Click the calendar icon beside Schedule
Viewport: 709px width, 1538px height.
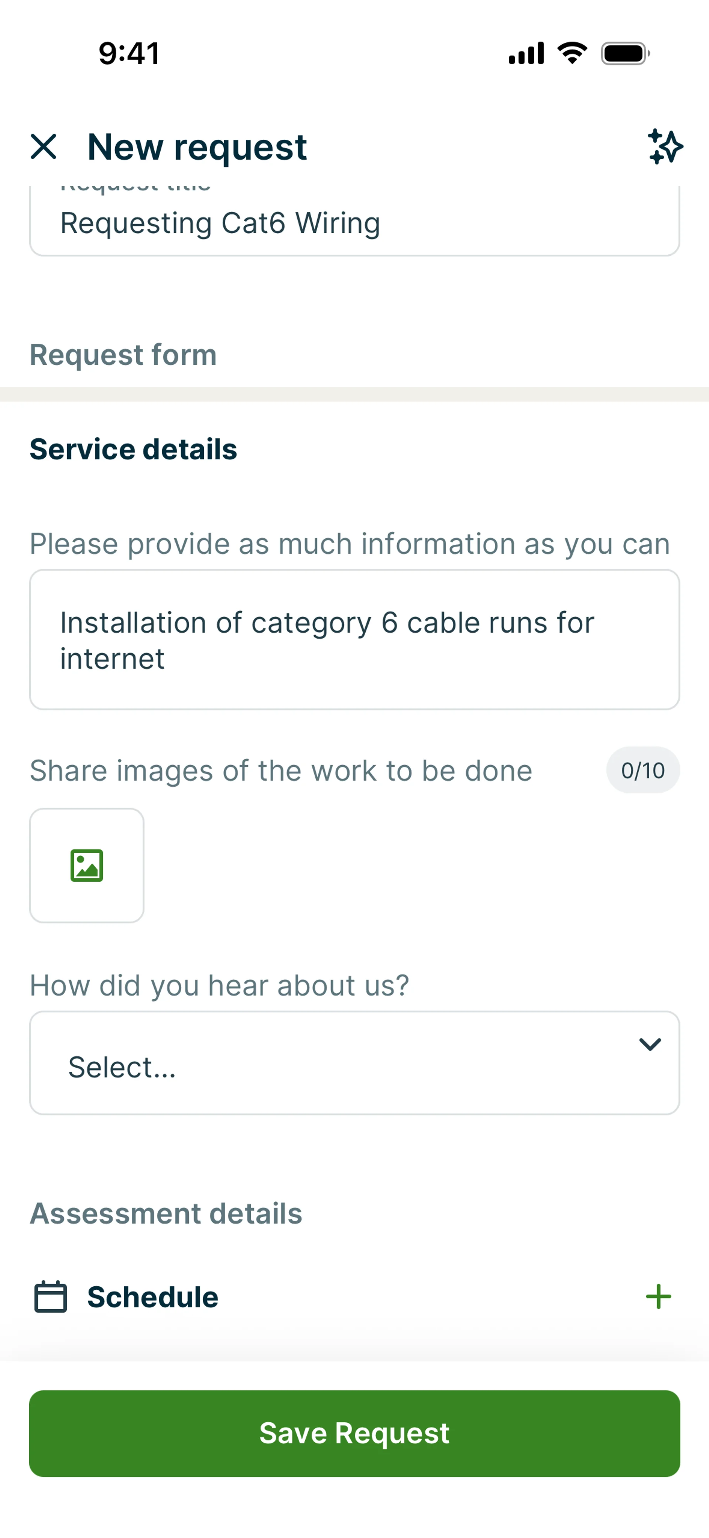click(50, 1297)
